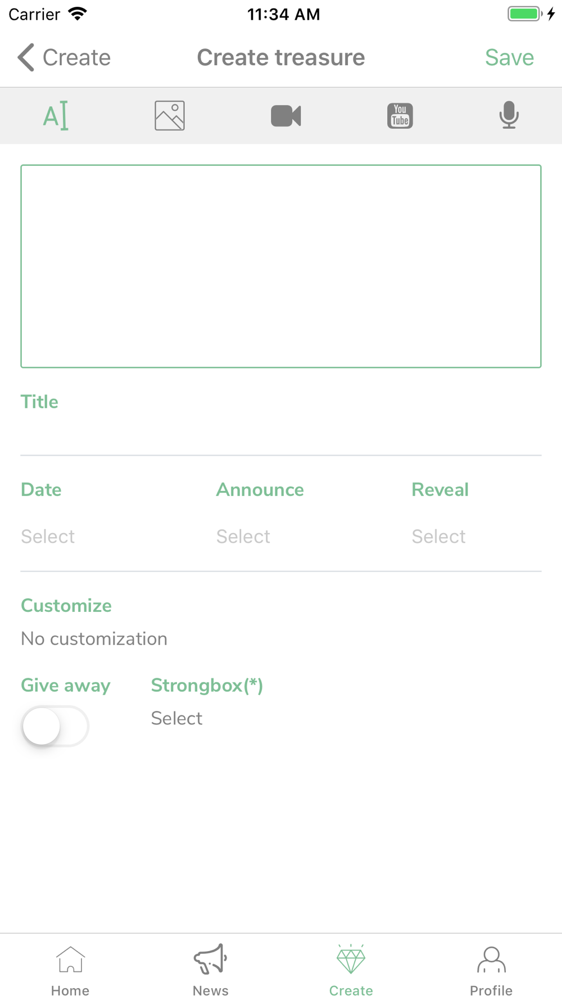Tap the No customization option

pos(94,639)
